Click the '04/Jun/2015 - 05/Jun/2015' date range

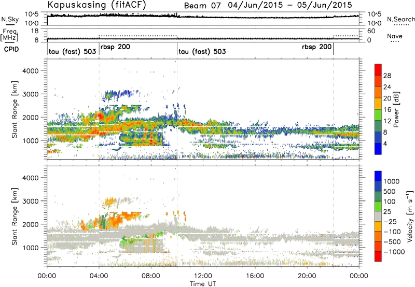pyautogui.click(x=290, y=5)
